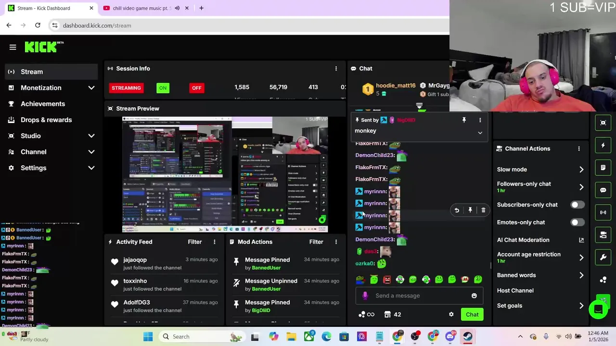Expand the Monetization sidebar section
Image resolution: width=616 pixels, height=346 pixels.
tap(91, 88)
